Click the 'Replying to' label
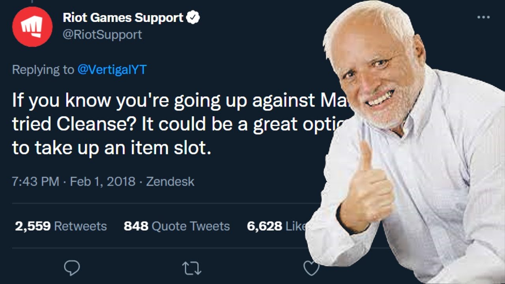The height and width of the screenshot is (284, 505). (x=43, y=70)
